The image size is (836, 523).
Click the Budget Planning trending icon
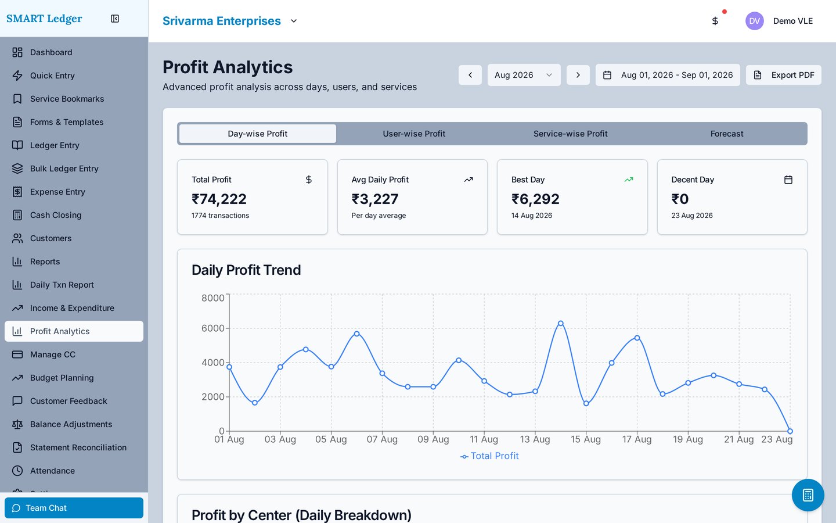pos(17,378)
